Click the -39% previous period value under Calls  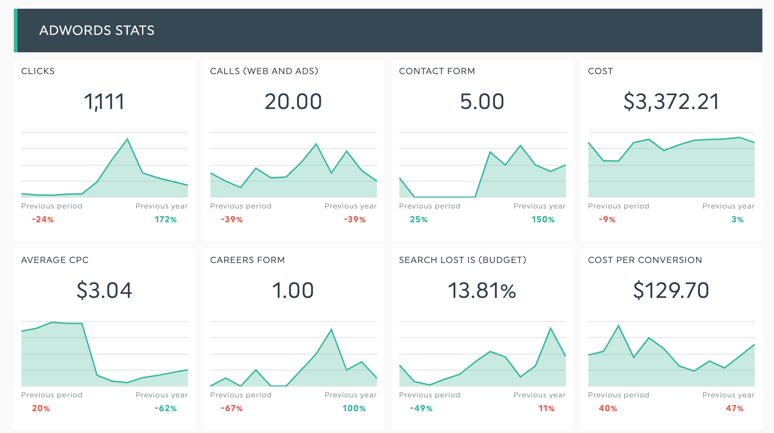pos(232,219)
